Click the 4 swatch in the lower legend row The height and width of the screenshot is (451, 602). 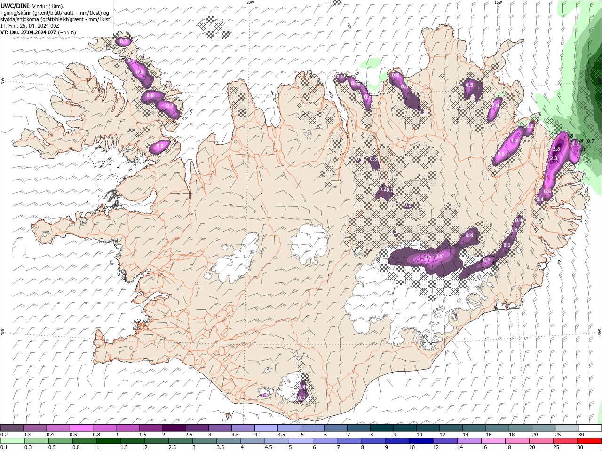(252, 441)
